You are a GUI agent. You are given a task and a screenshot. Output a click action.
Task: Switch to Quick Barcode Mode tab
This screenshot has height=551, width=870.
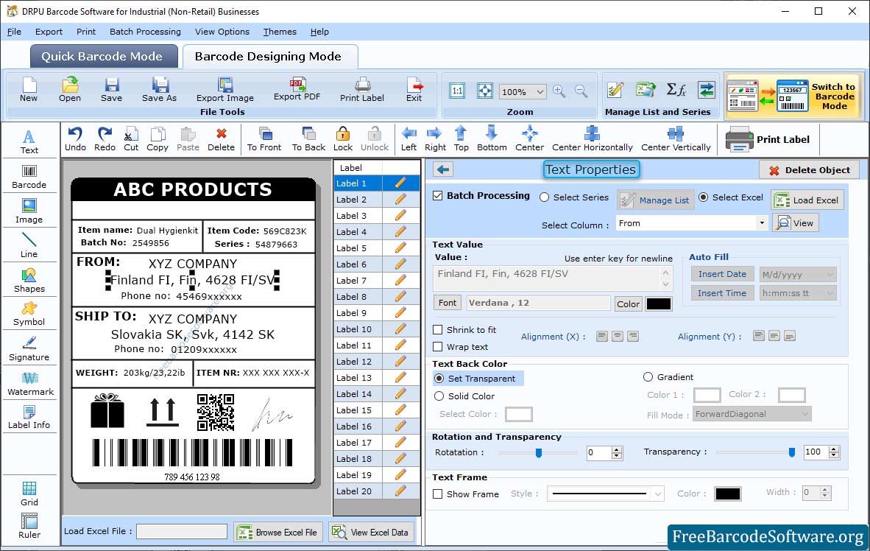click(103, 56)
